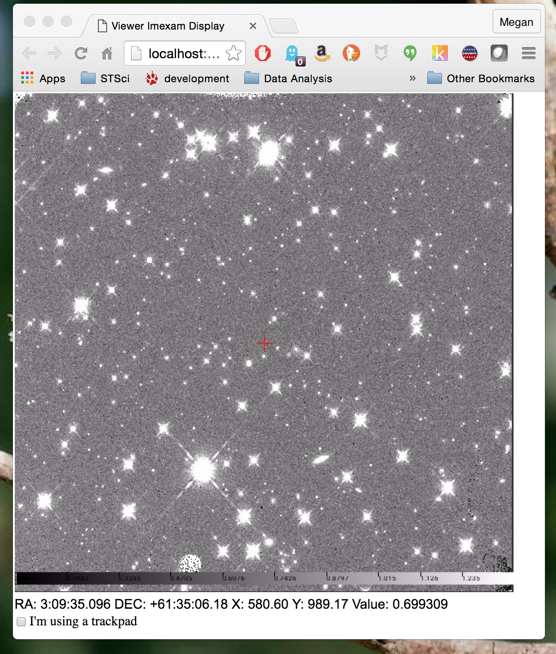
Task: Open the Other Bookmarks folder
Action: pos(481,79)
